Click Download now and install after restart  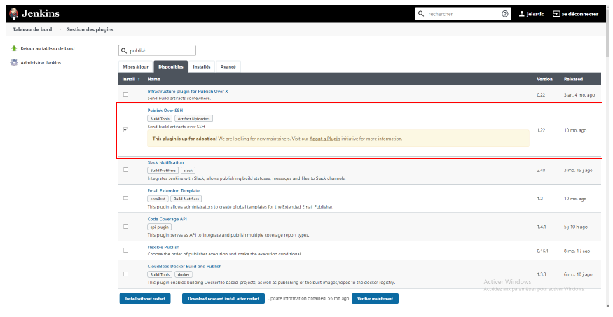point(223,299)
